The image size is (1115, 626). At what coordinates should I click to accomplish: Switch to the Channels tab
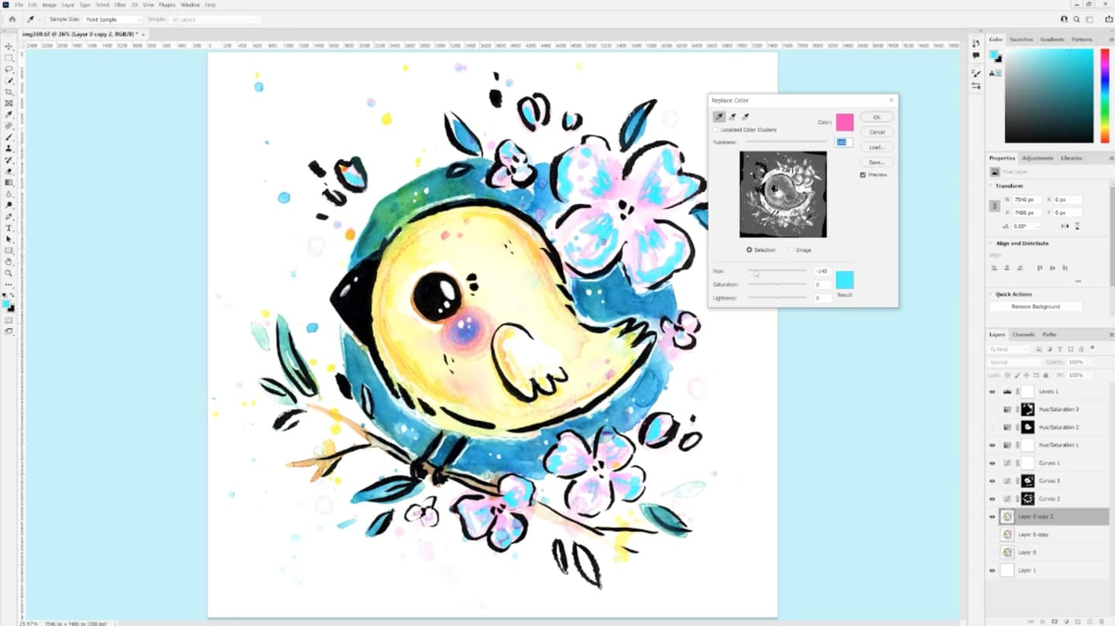(x=1023, y=334)
